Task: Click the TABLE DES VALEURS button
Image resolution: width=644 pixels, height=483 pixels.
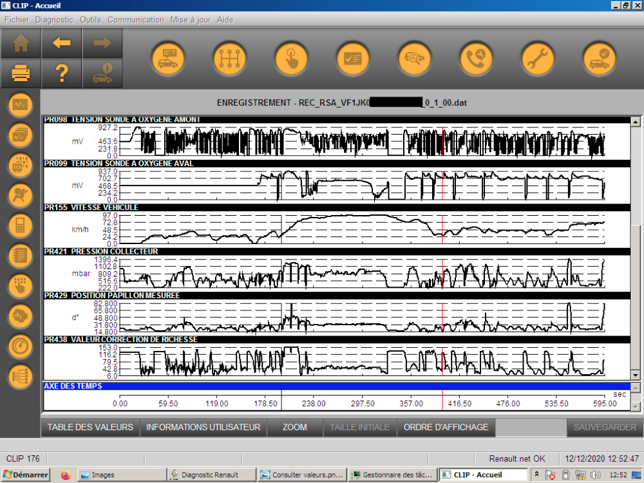Action: click(x=90, y=427)
